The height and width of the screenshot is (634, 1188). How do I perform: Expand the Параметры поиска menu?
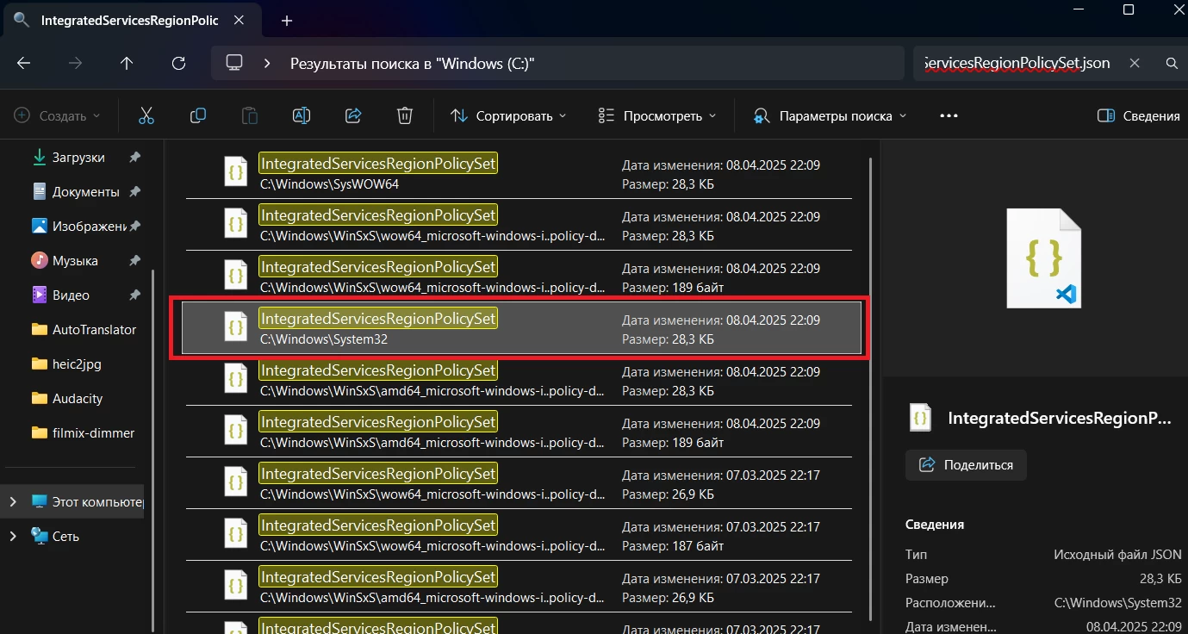pos(830,115)
